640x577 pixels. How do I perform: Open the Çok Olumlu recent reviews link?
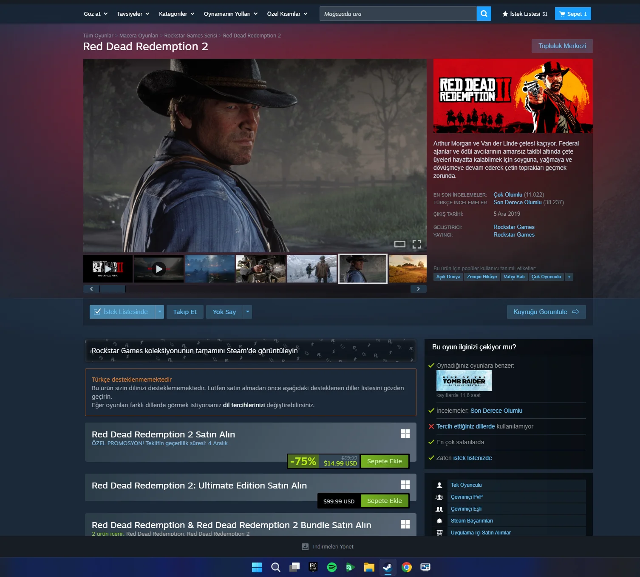(508, 195)
